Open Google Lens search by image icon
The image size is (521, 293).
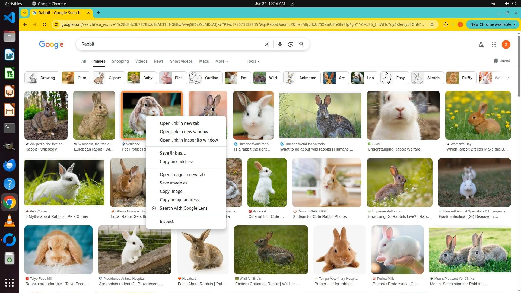pyautogui.click(x=291, y=44)
